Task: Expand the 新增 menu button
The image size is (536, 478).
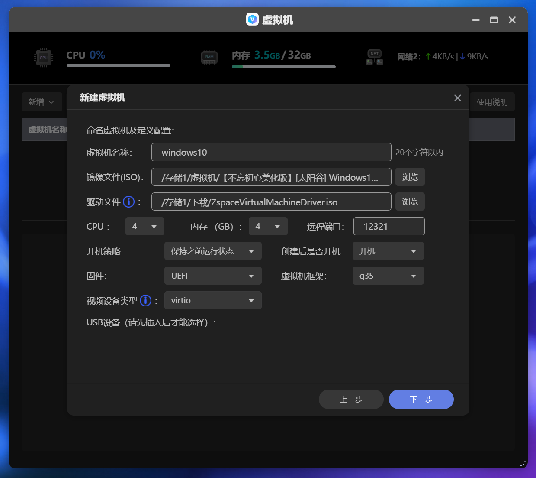Action: pos(42,102)
